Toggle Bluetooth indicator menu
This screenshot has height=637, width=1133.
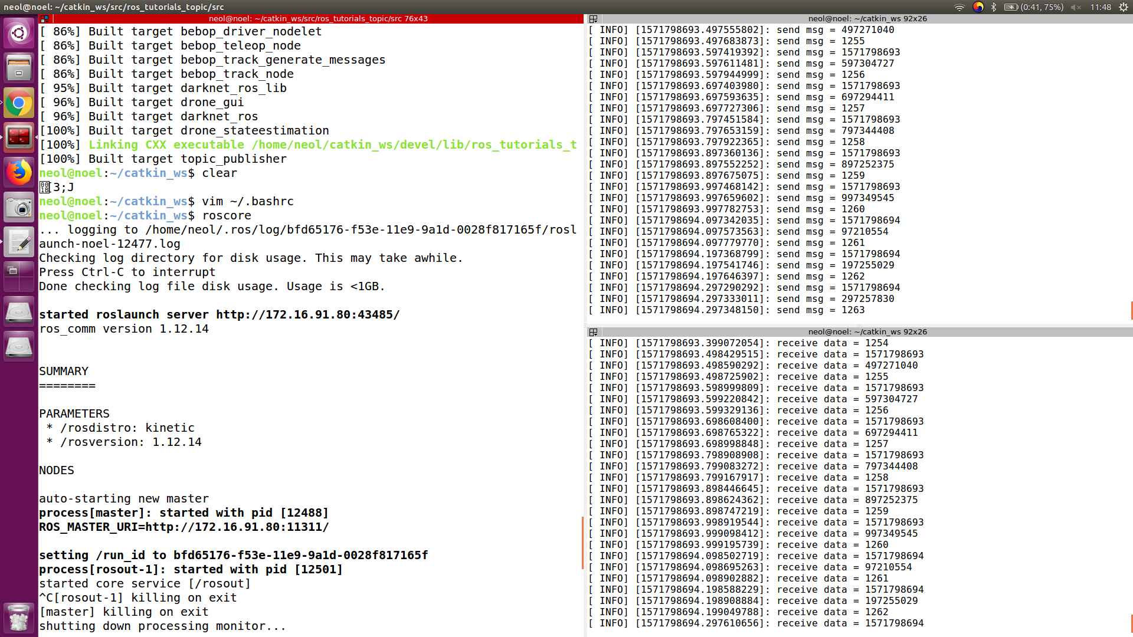click(994, 7)
